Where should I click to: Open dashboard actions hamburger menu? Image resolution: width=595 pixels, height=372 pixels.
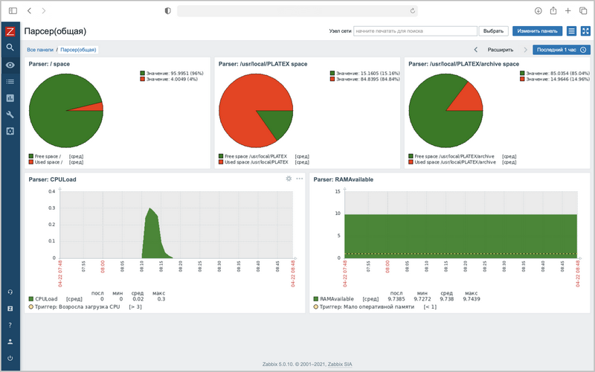571,31
